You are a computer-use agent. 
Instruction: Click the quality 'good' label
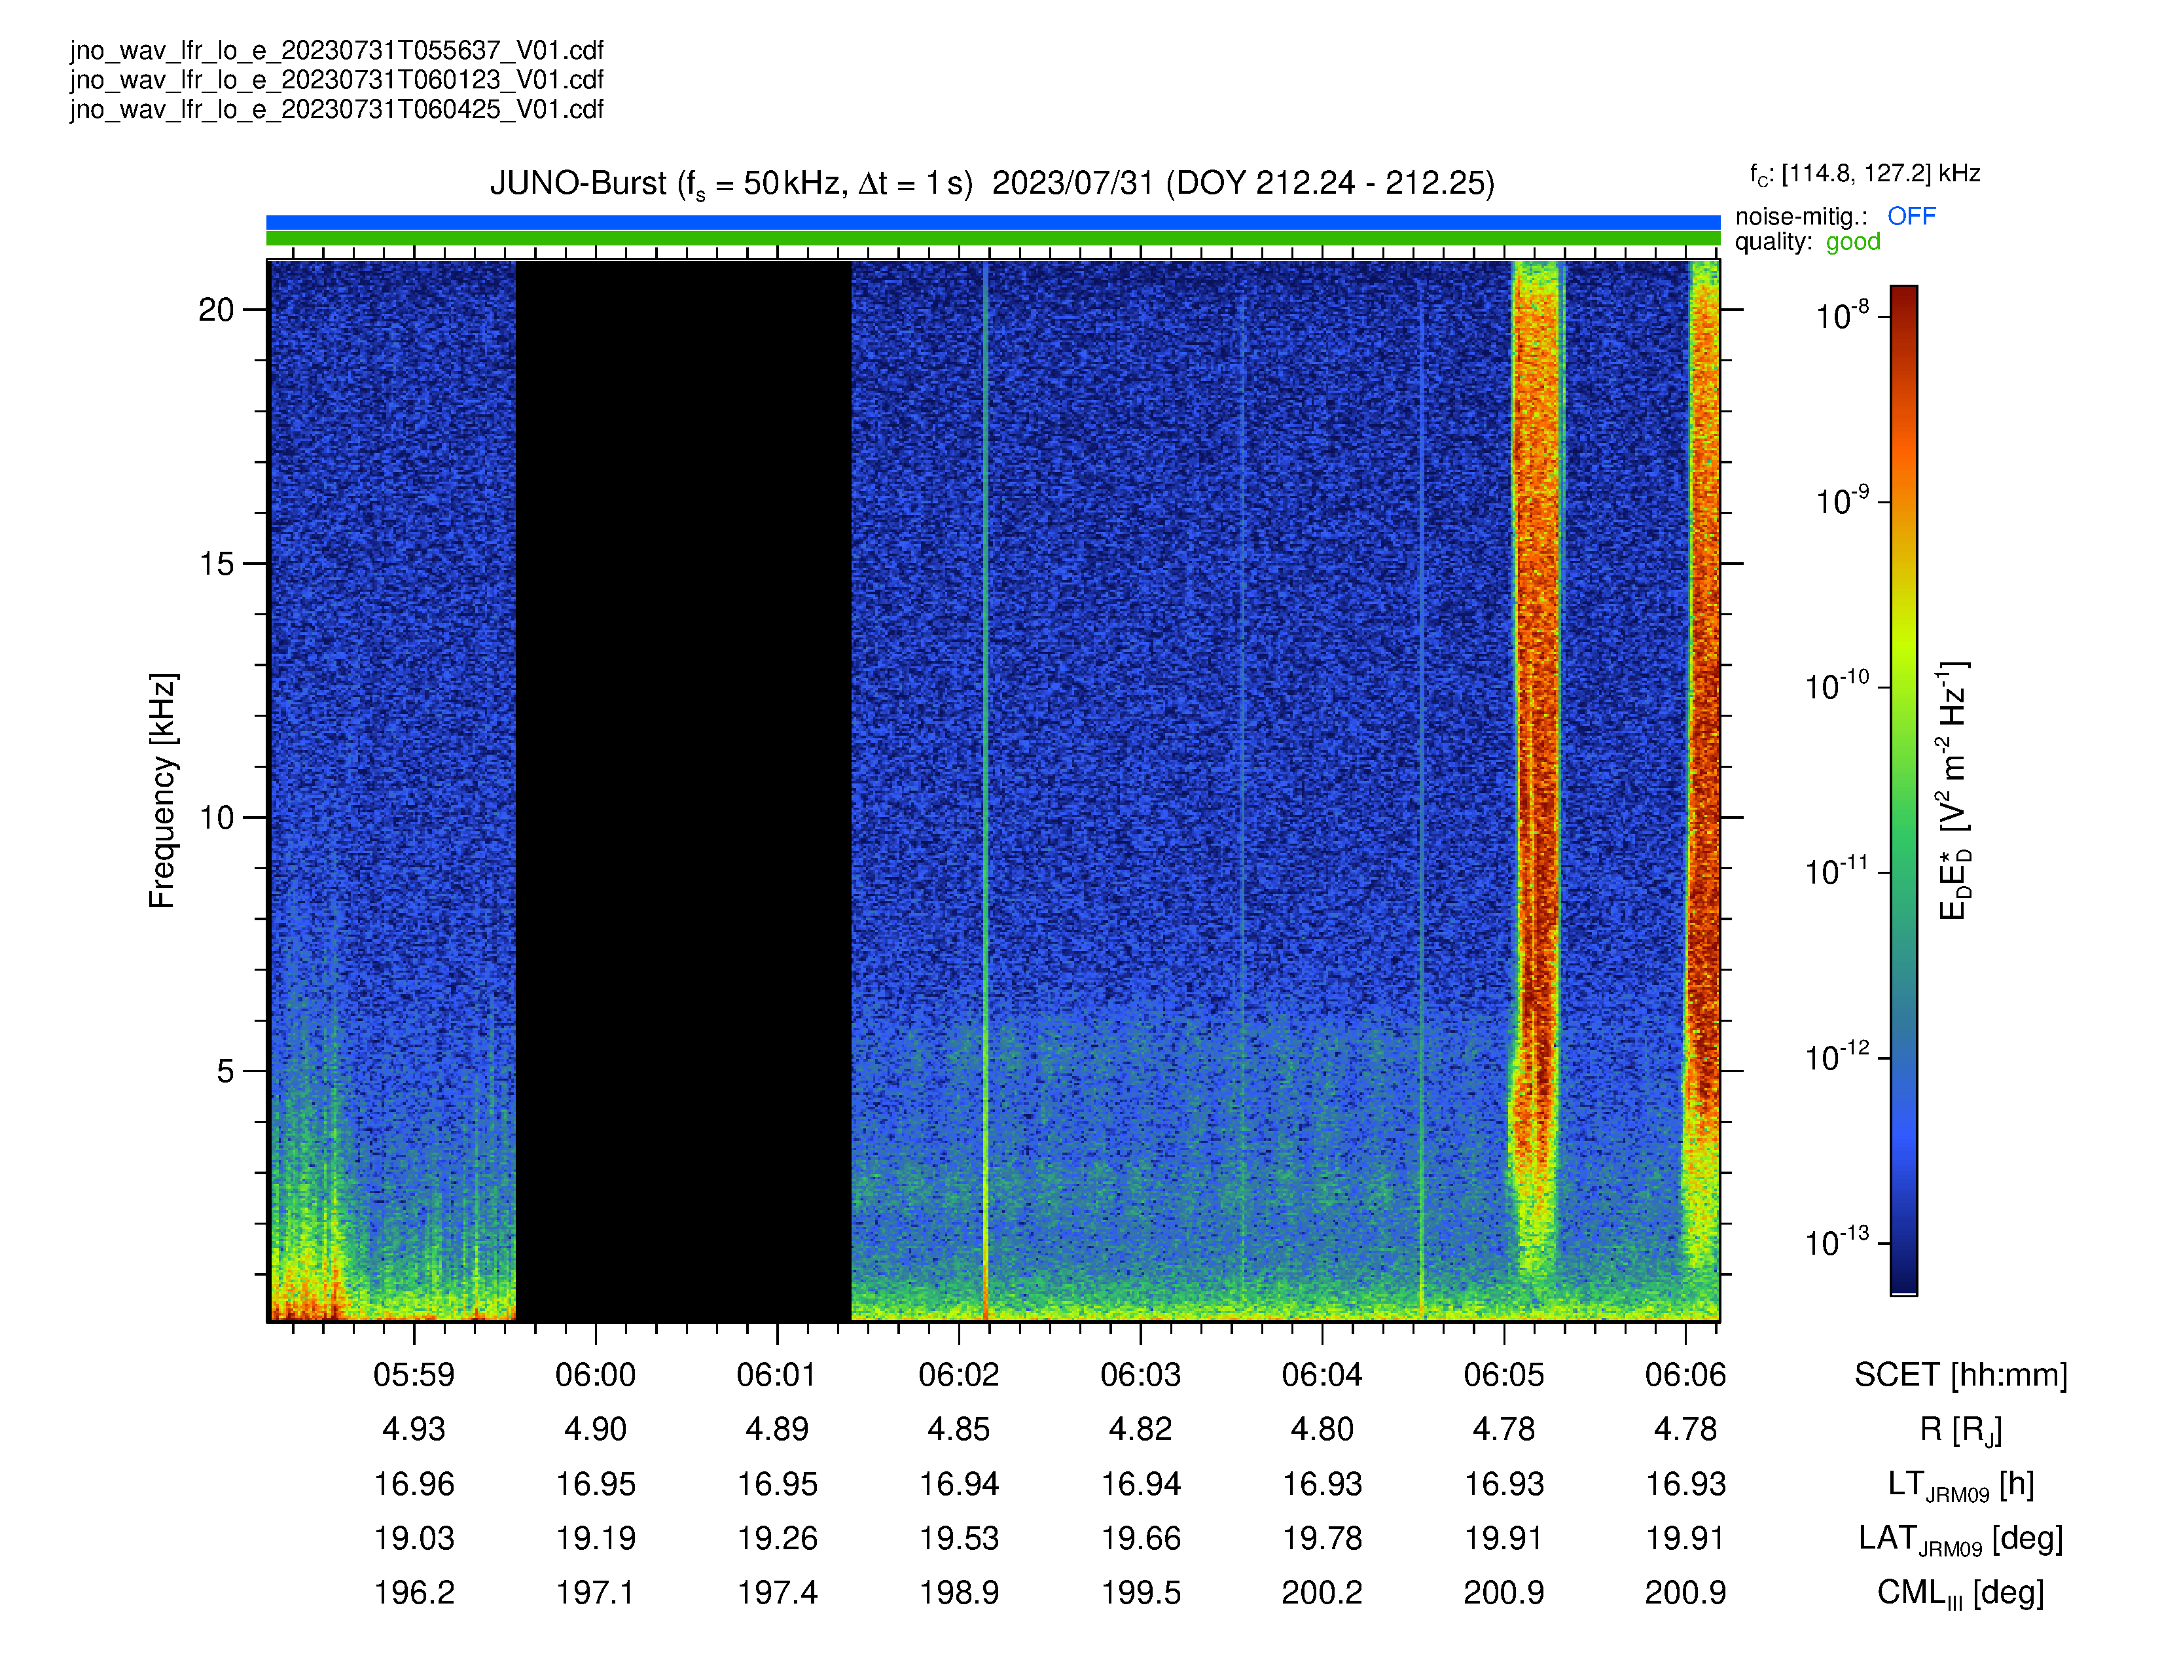1852,242
